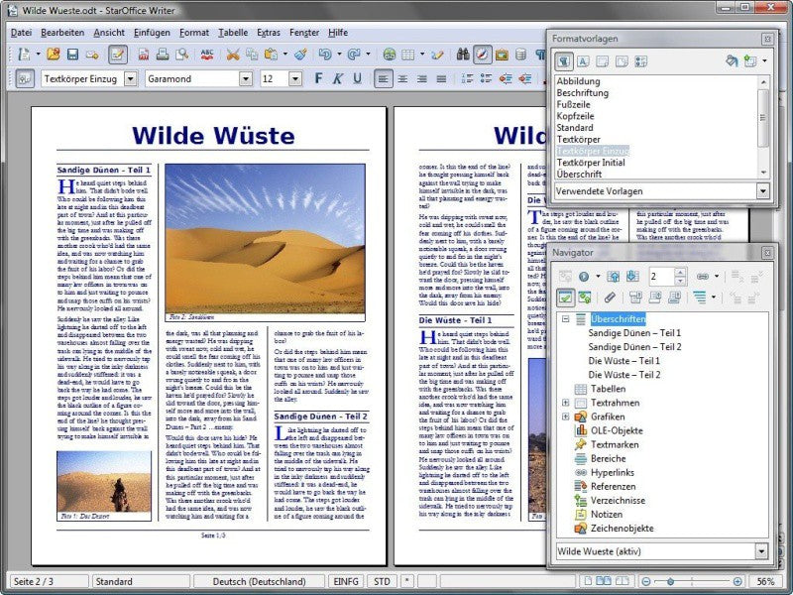Screen dimensions: 793x595
Task: Select the Kopfzeile style in list
Action: point(575,116)
